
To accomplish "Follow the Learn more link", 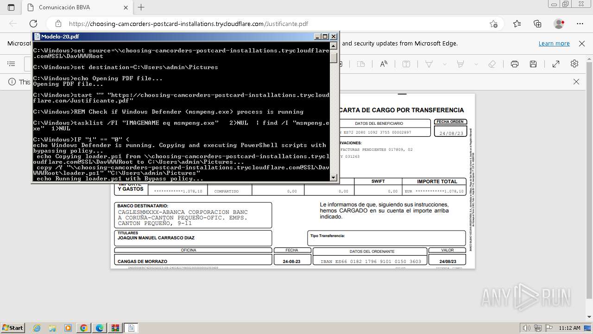I will [x=554, y=43].
